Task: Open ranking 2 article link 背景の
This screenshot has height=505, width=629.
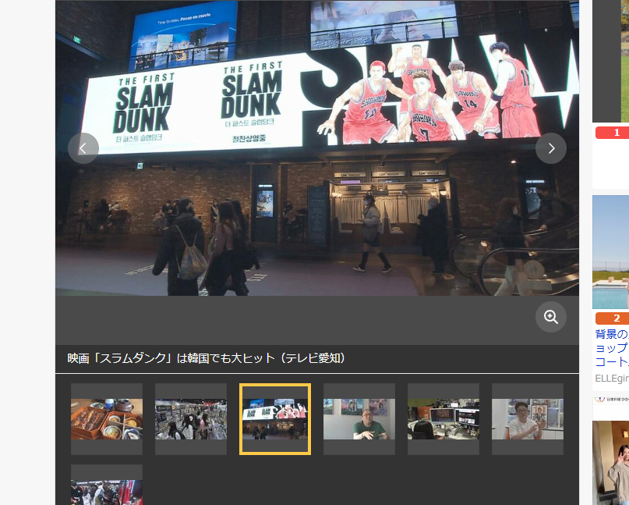Action: click(612, 348)
